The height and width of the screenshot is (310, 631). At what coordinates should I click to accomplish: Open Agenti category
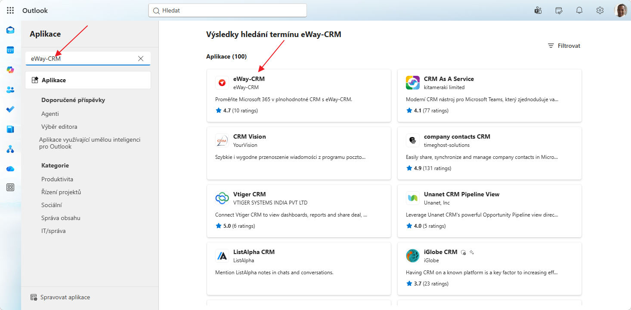pos(50,114)
